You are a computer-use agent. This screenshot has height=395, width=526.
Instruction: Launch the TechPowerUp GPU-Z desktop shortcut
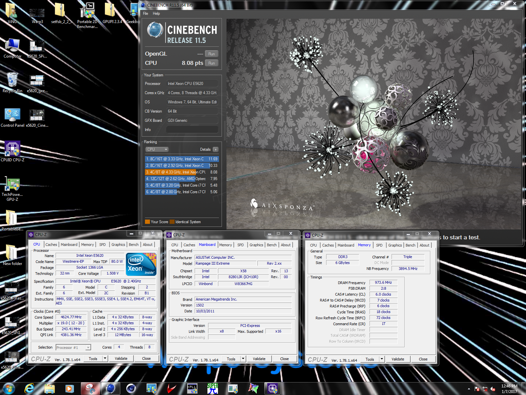[x=12, y=189]
